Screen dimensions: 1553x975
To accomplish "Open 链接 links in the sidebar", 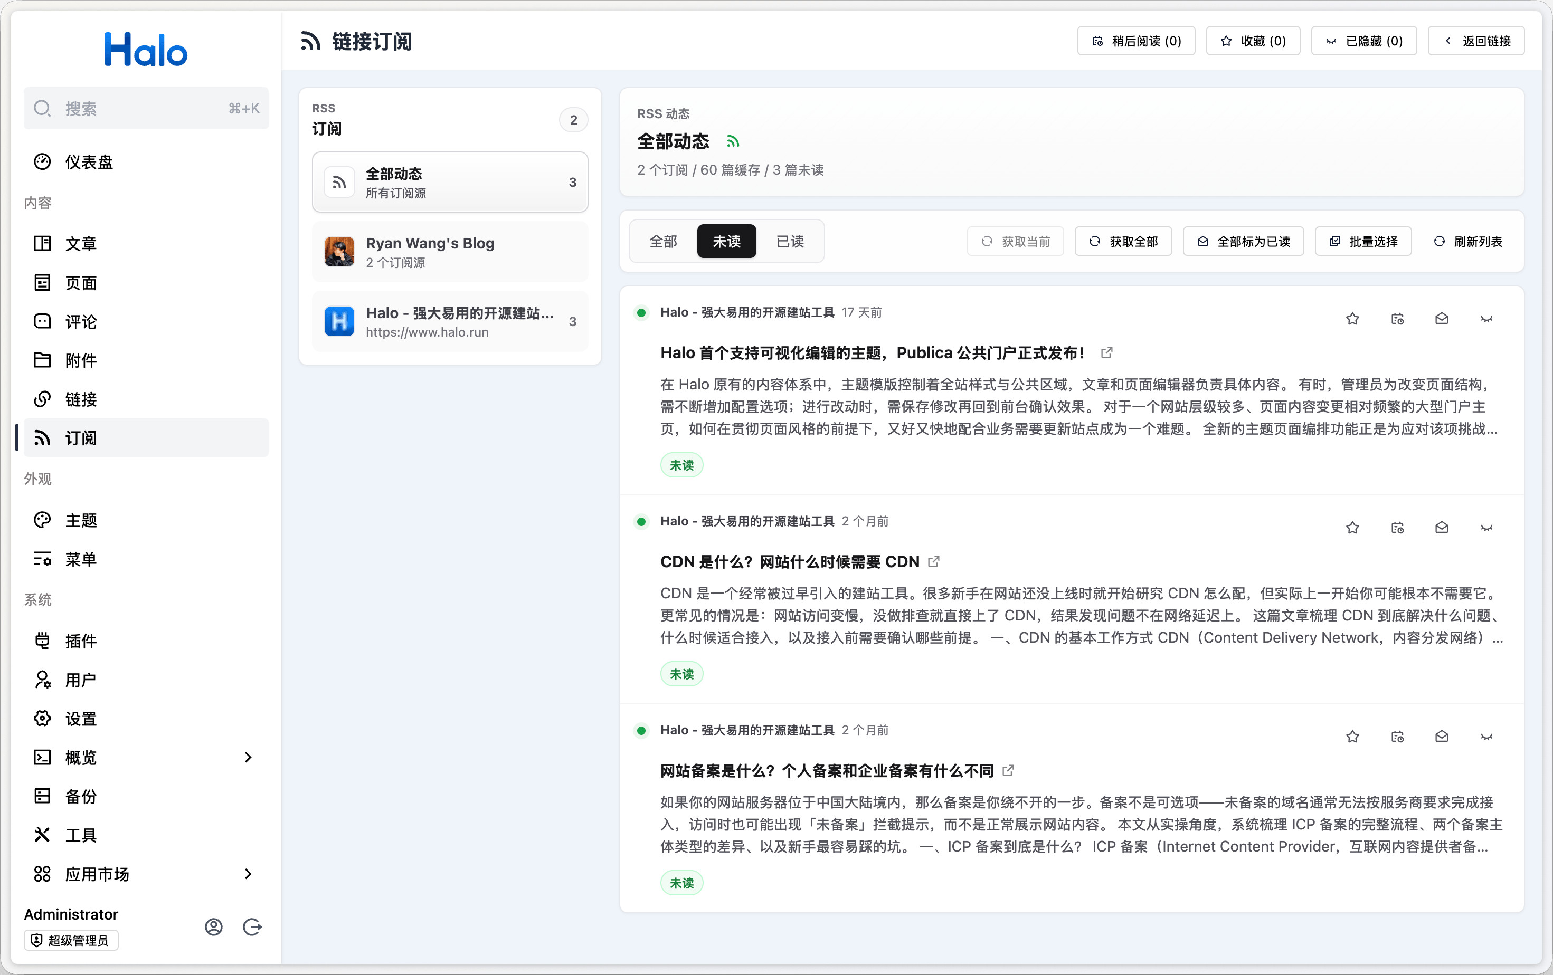I will 146,399.
